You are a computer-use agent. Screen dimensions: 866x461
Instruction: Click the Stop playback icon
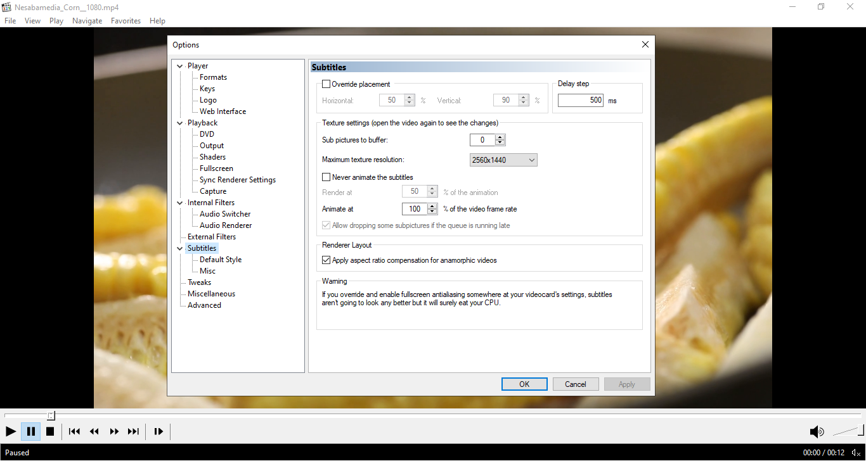tap(50, 431)
